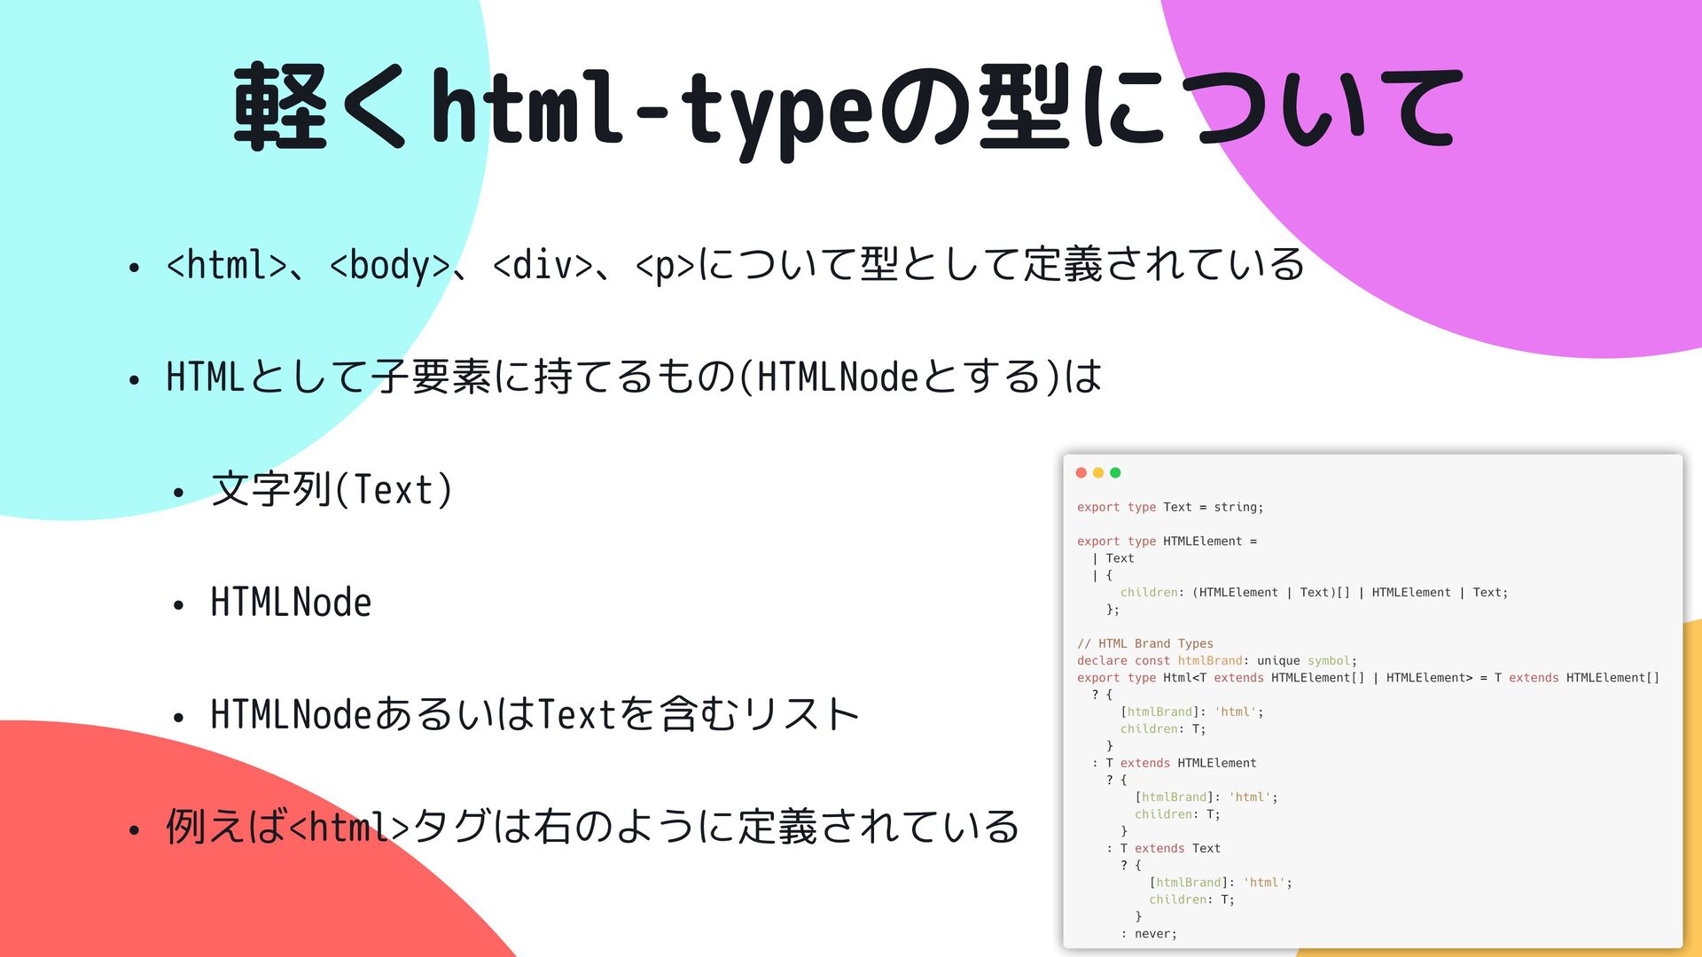1702x957 pixels.
Task: Click the green dot in code window
Action: click(1115, 473)
